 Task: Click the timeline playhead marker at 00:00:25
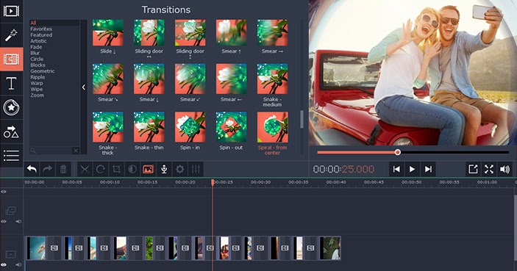[213, 182]
